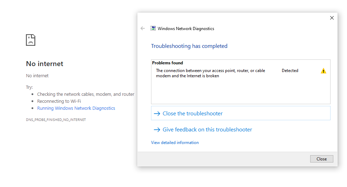Click the smaller No internet subtext

pos(37,76)
